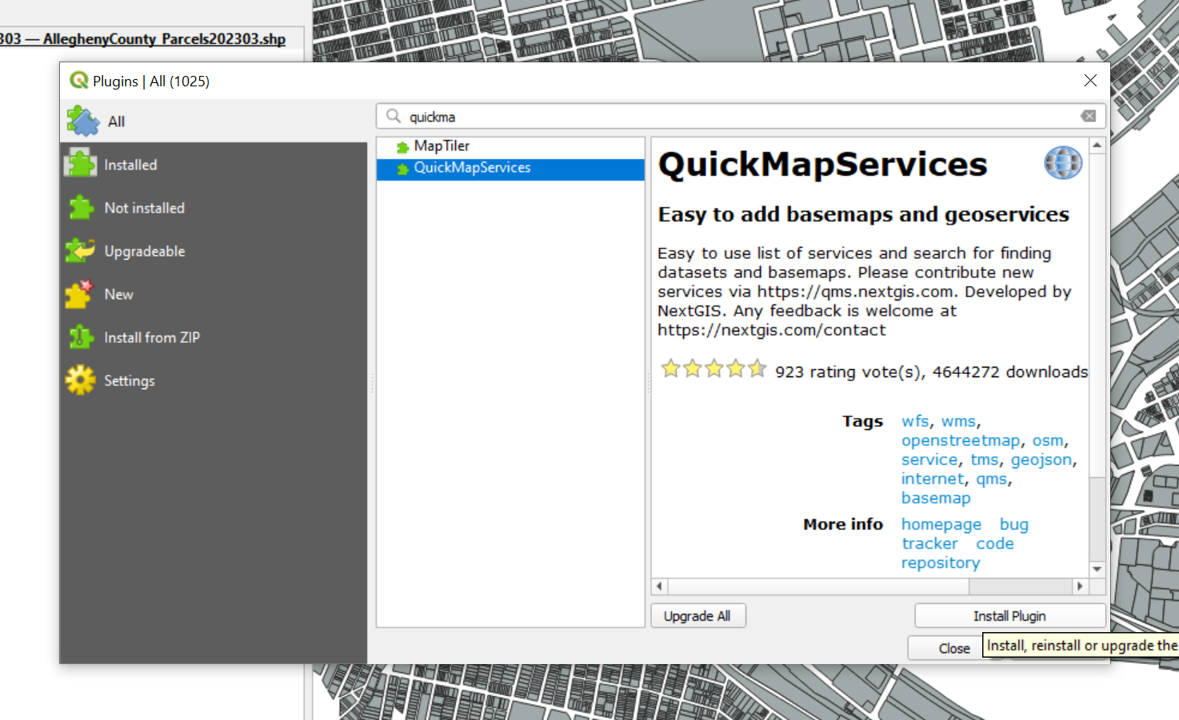
Task: Open the wfs tag link
Action: 915,421
